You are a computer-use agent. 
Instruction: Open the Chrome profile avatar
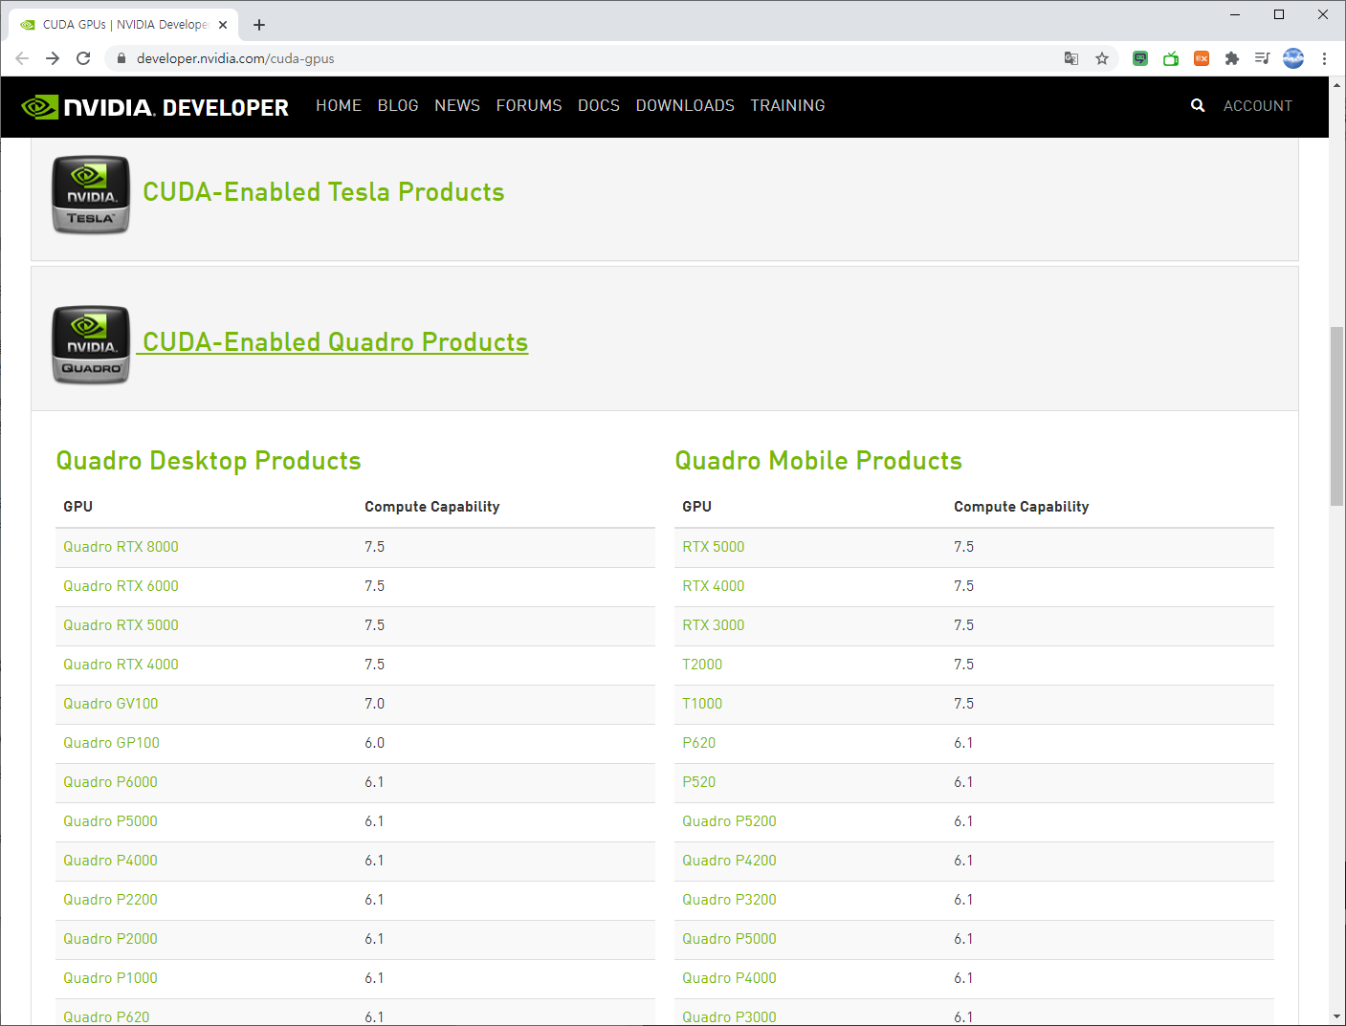(x=1293, y=58)
